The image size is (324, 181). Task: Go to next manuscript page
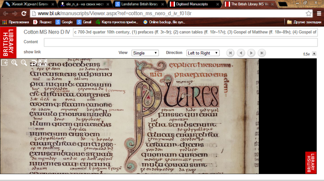(x=251, y=53)
